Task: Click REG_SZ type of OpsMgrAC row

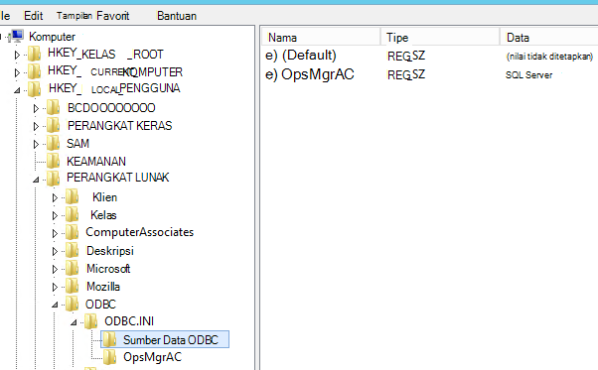Action: coord(406,75)
